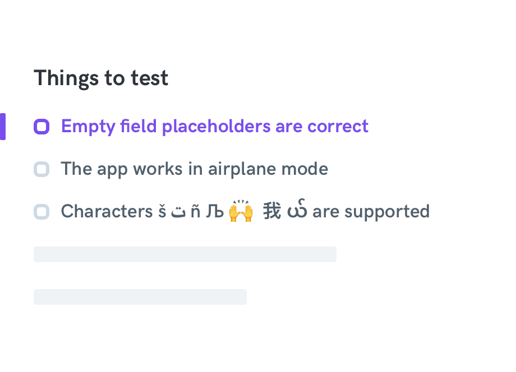Image resolution: width=516 pixels, height=372 pixels.
Task: Click the š character in the Characters task
Action: tap(162, 211)
